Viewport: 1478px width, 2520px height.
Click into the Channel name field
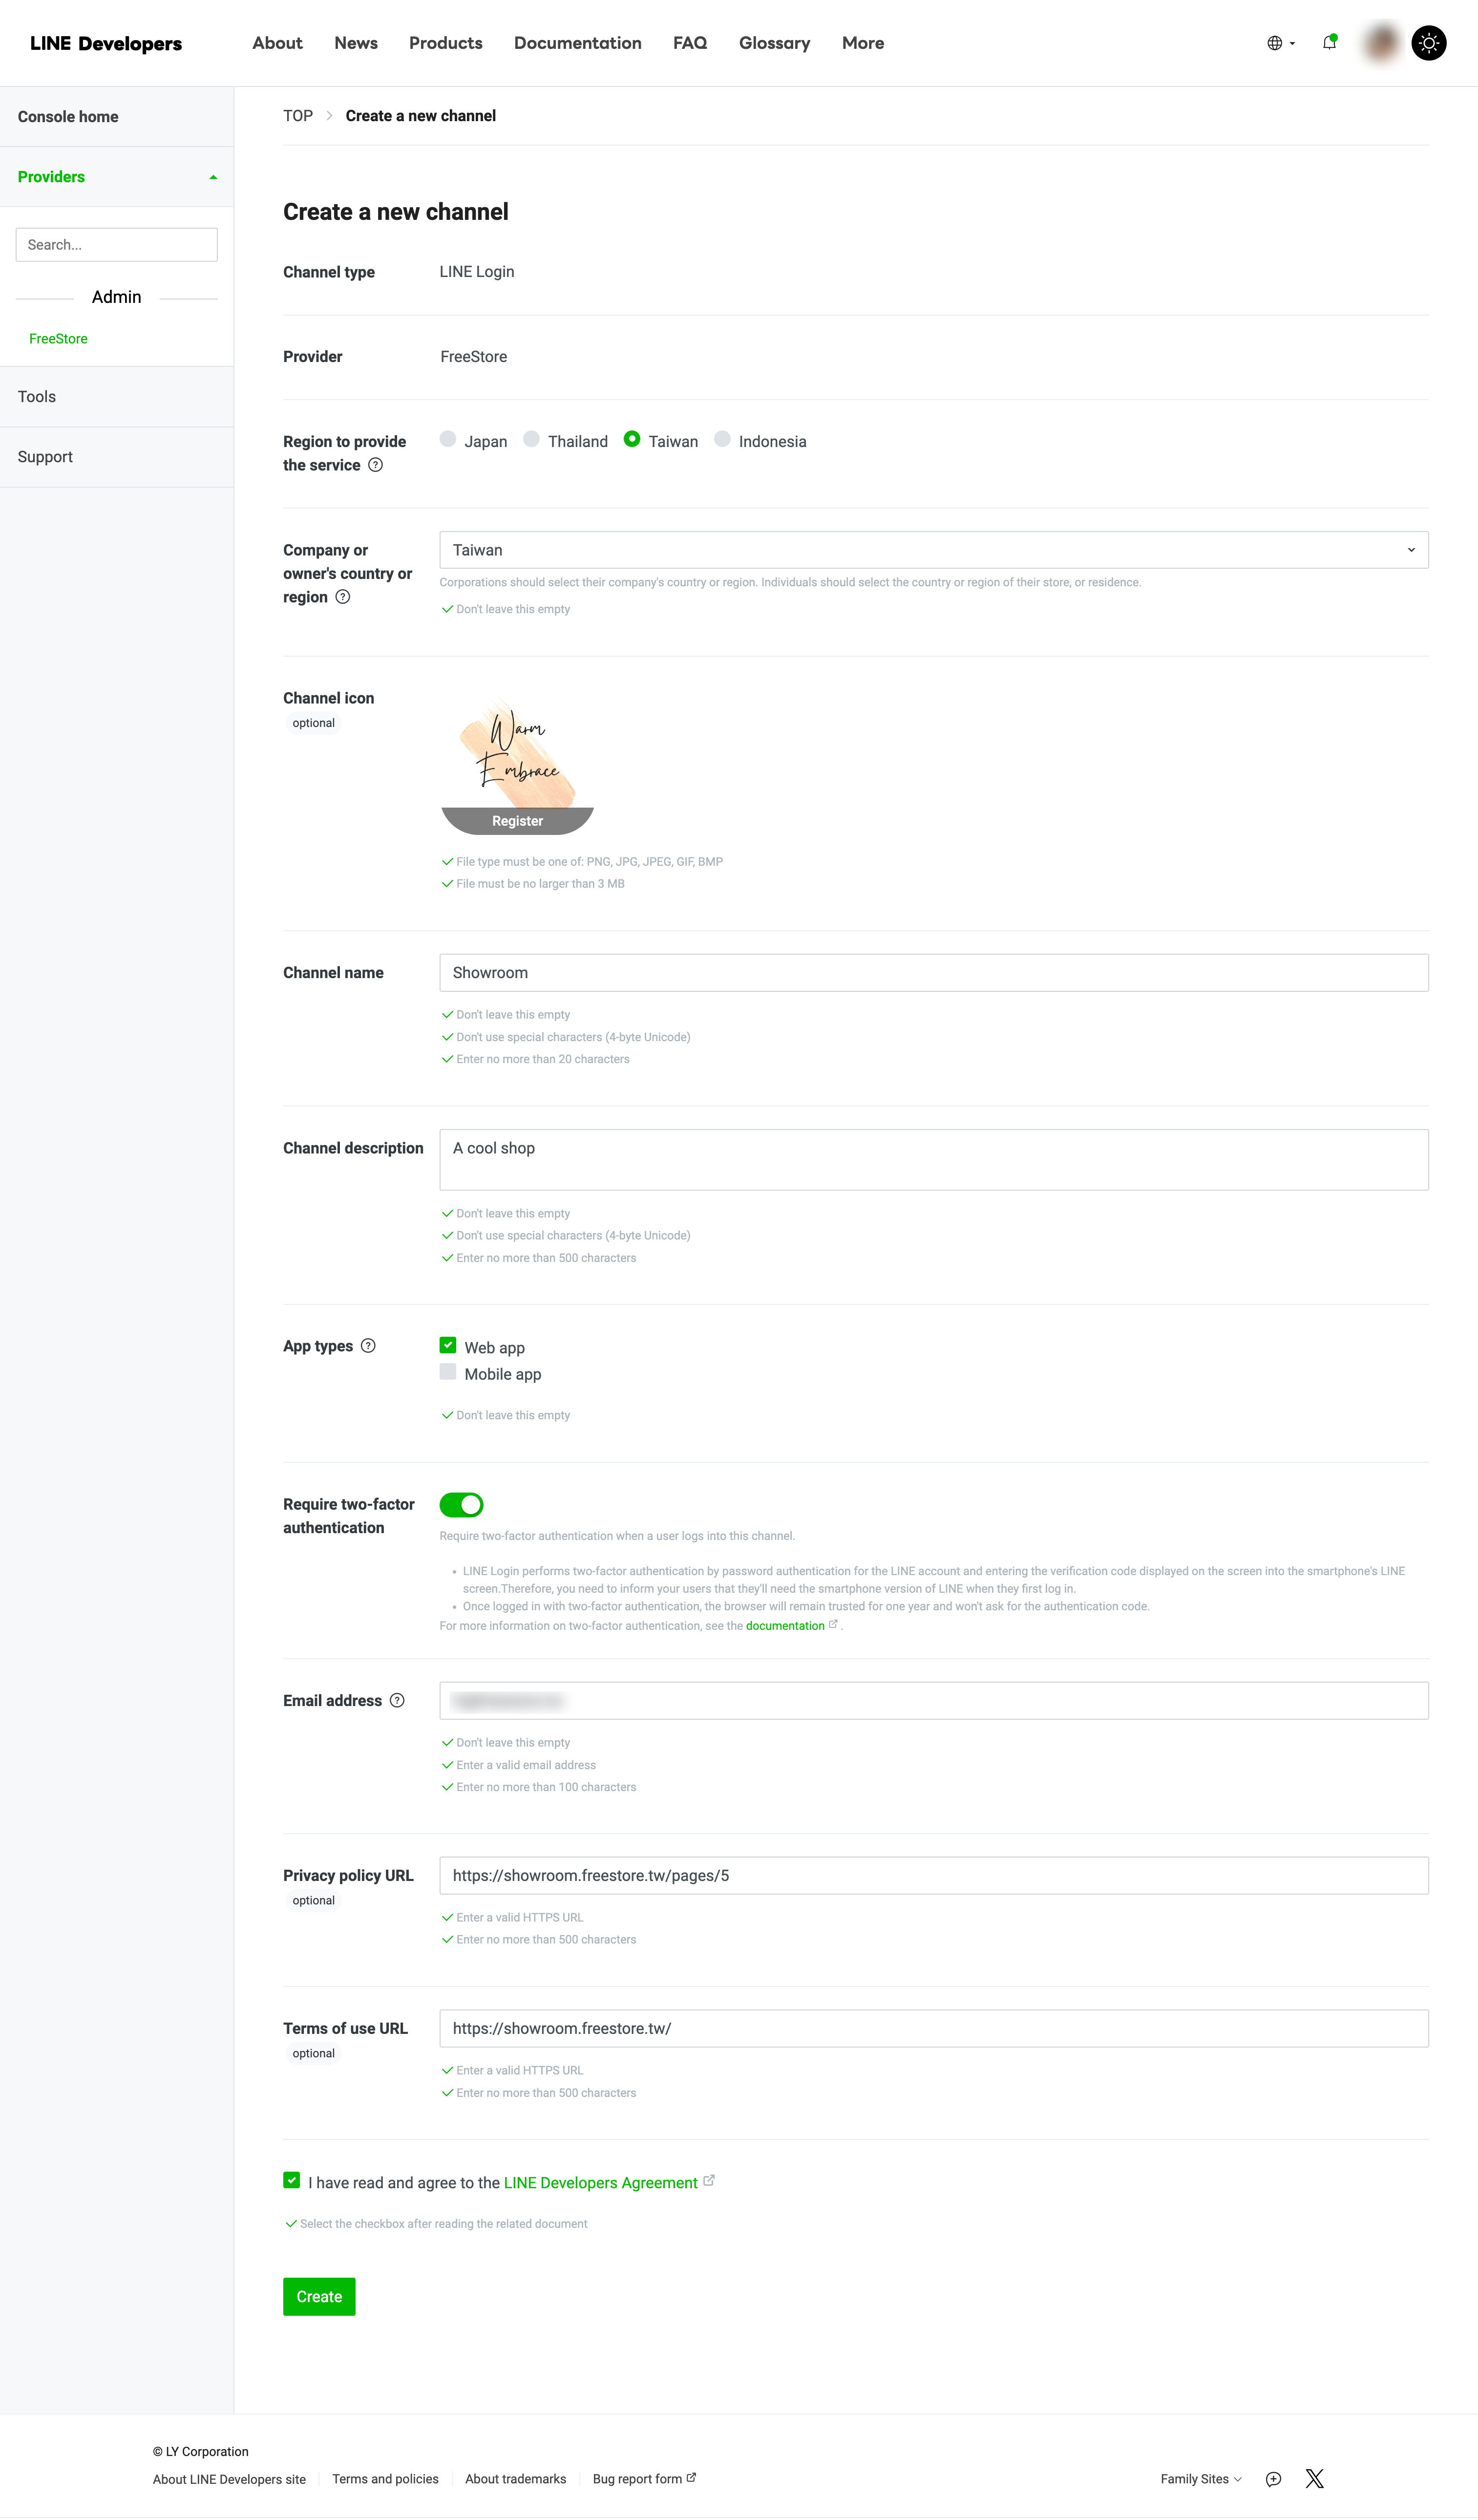933,973
